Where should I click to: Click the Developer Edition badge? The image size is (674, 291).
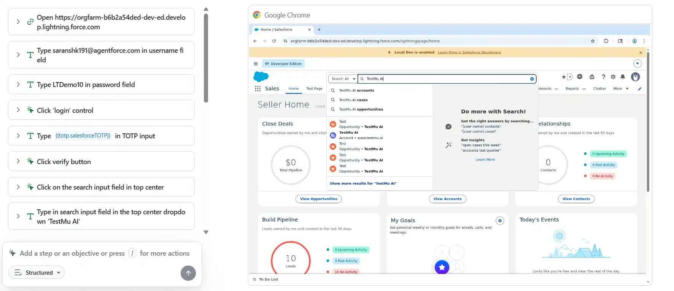point(283,64)
